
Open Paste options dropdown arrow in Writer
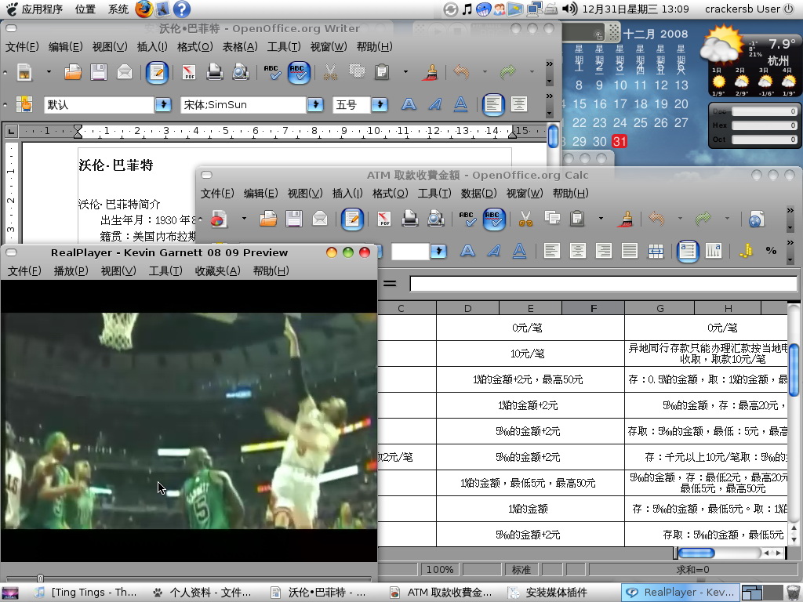tap(405, 72)
